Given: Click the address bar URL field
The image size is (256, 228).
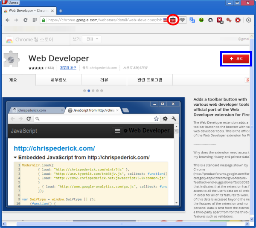Looking at the screenshot, I should coord(105,20).
